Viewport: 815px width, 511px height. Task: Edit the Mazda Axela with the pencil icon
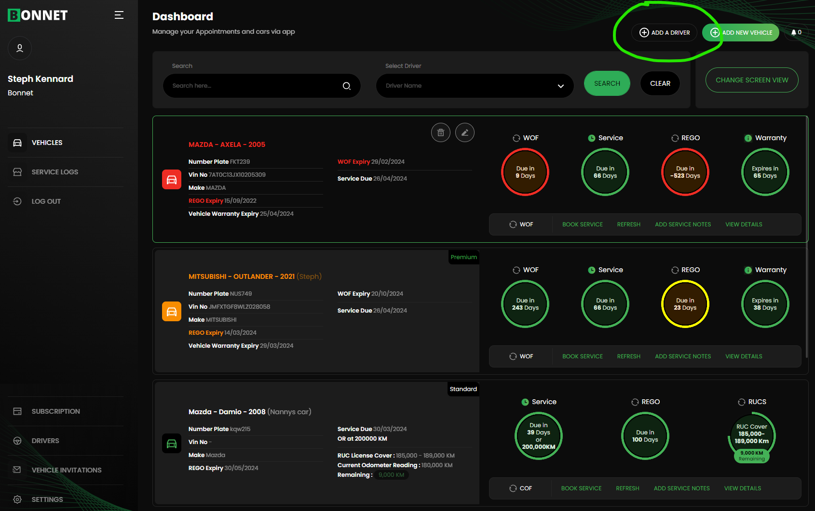tap(465, 132)
